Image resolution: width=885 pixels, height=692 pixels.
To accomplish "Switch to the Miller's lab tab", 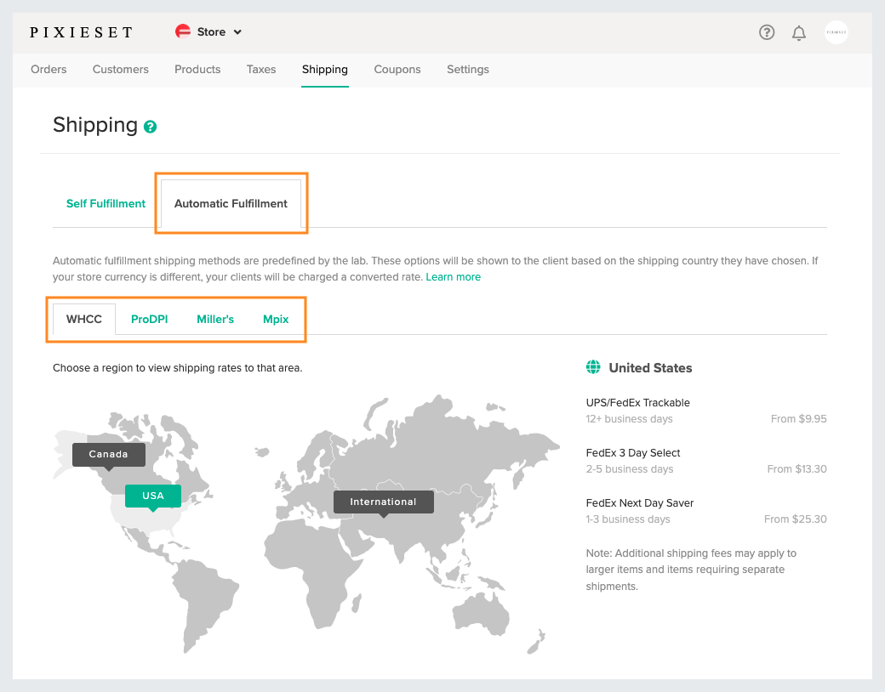I will coord(215,319).
